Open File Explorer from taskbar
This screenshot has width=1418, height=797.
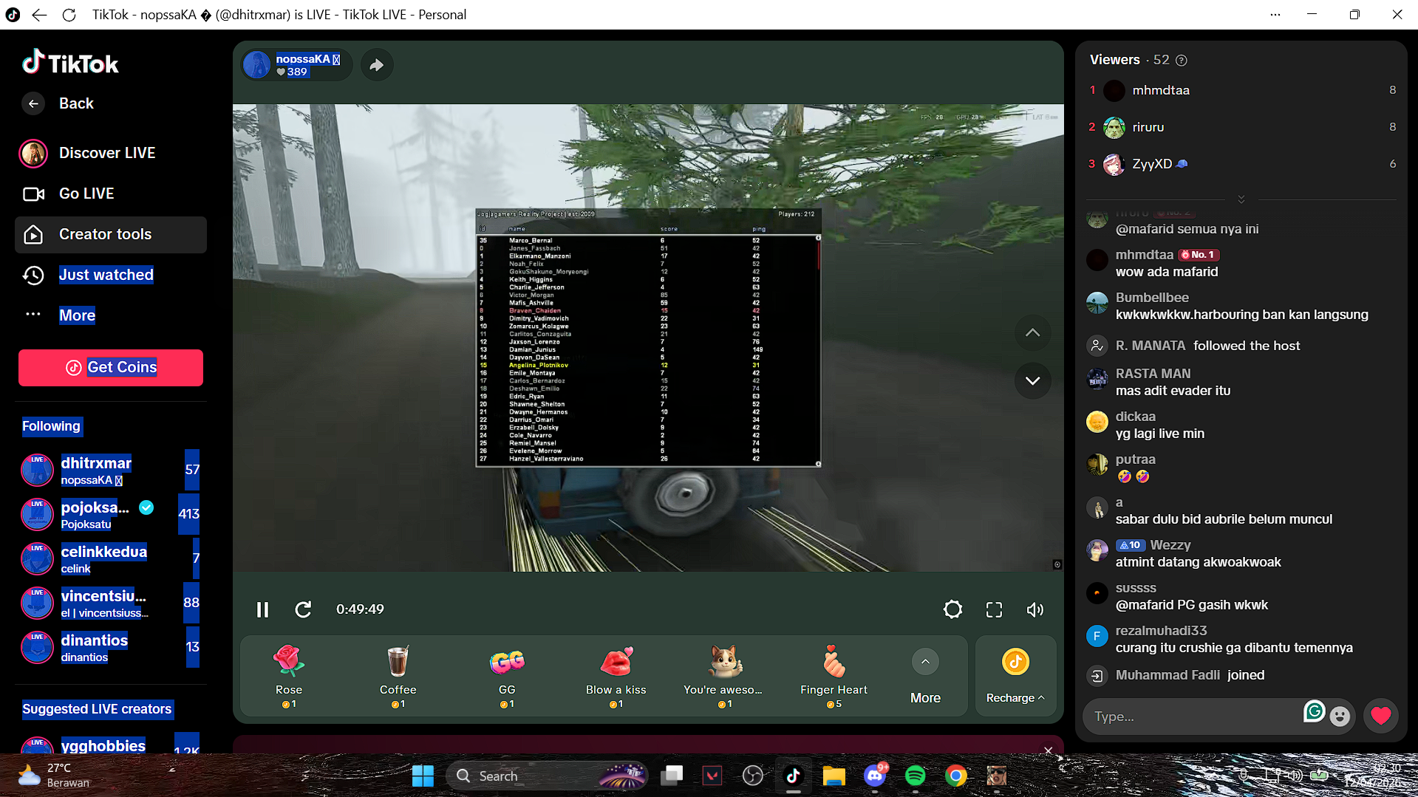[834, 776]
